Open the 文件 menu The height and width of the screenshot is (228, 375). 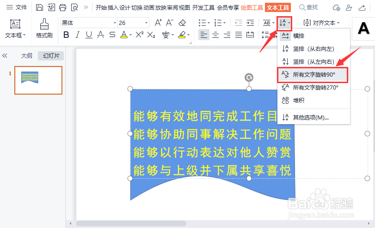pos(16,7)
